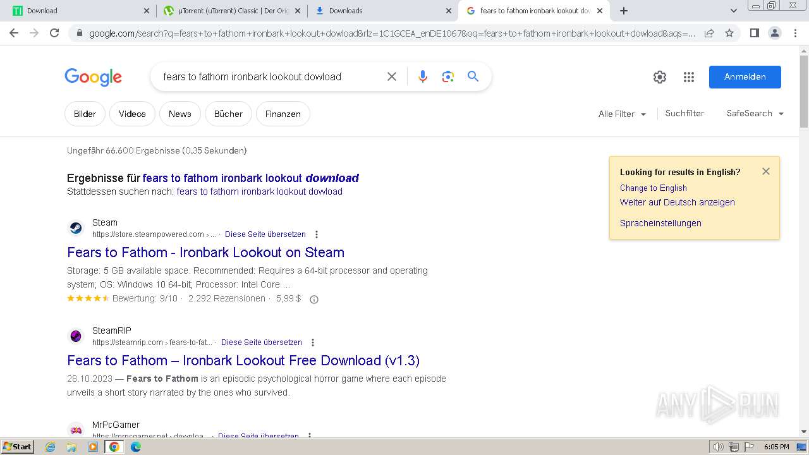The width and height of the screenshot is (809, 455).
Task: Open SteamRIP Free Download result
Action: coord(243,361)
